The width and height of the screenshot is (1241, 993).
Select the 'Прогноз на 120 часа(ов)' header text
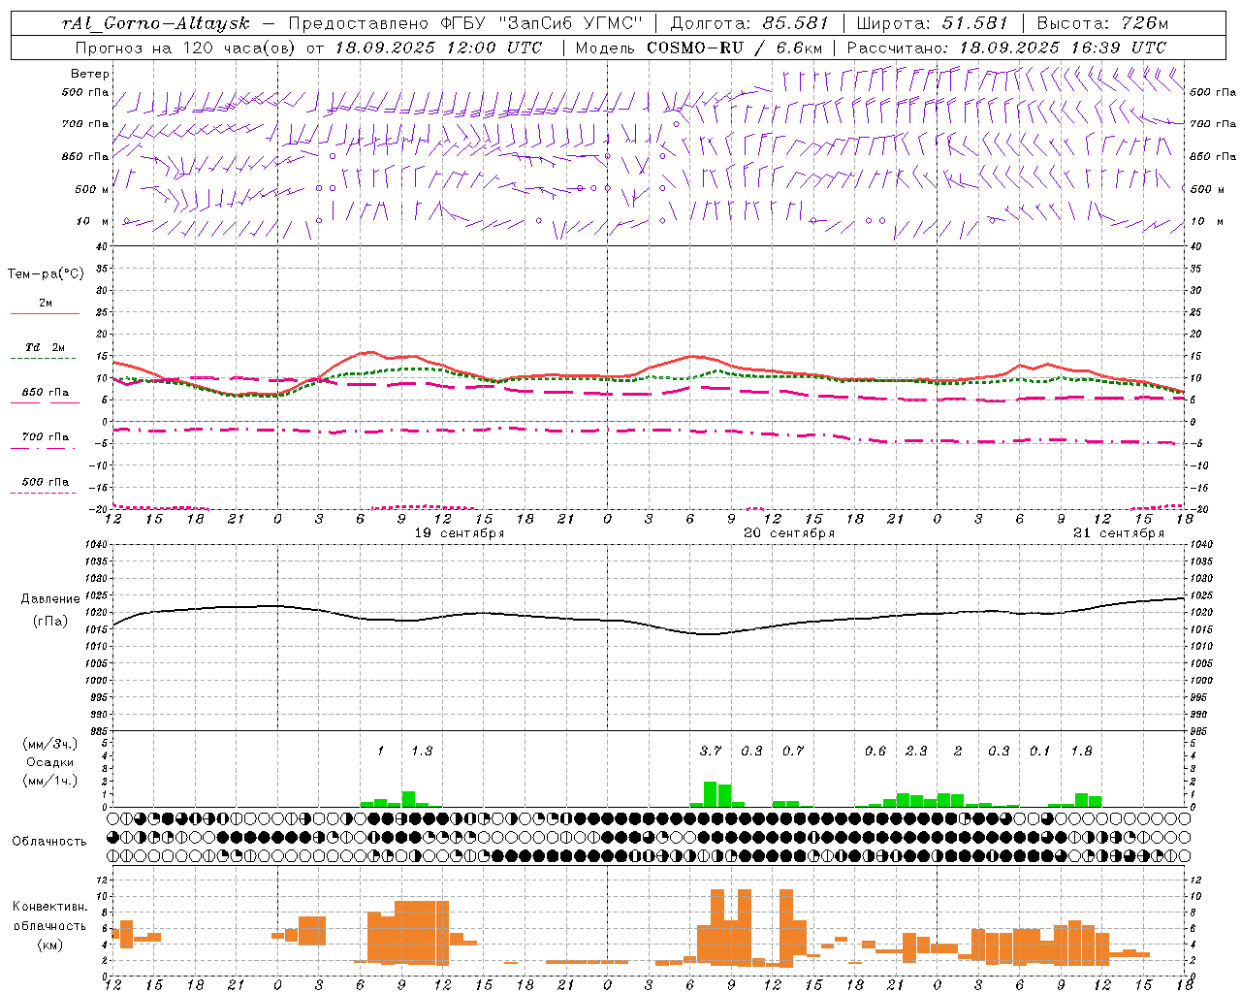click(x=186, y=48)
